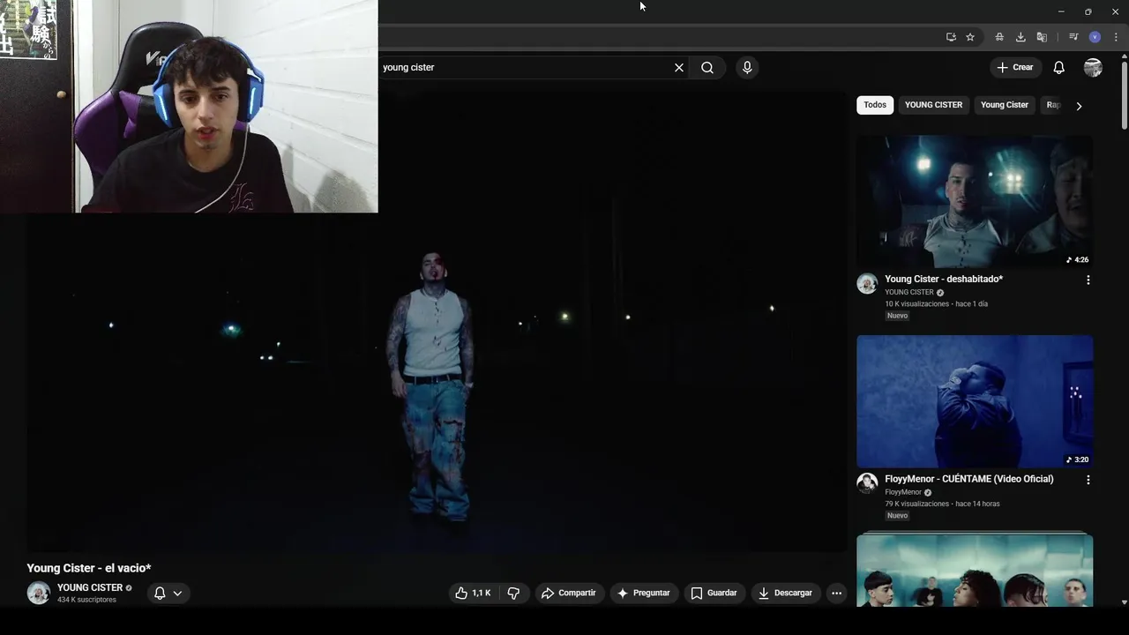
Task: Open 'Young Cister - deshabitado*' title link
Action: point(944,279)
